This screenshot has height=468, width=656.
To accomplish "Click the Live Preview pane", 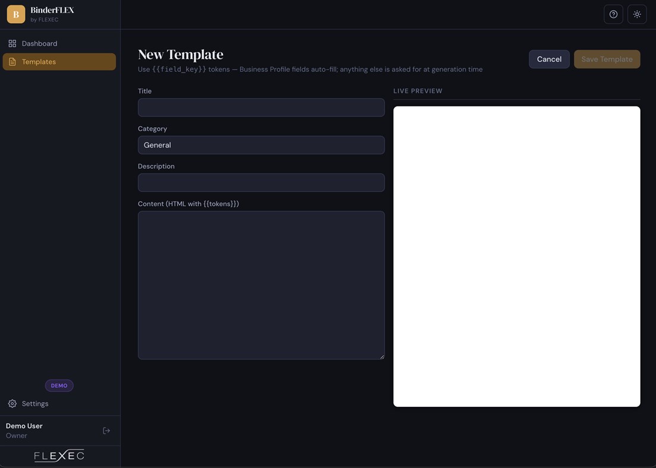I will pyautogui.click(x=517, y=256).
